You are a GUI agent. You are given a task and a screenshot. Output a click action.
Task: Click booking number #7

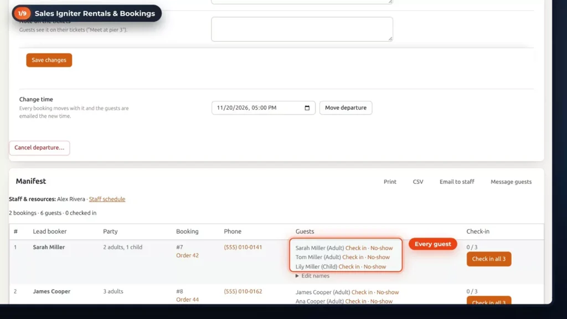tap(180, 247)
